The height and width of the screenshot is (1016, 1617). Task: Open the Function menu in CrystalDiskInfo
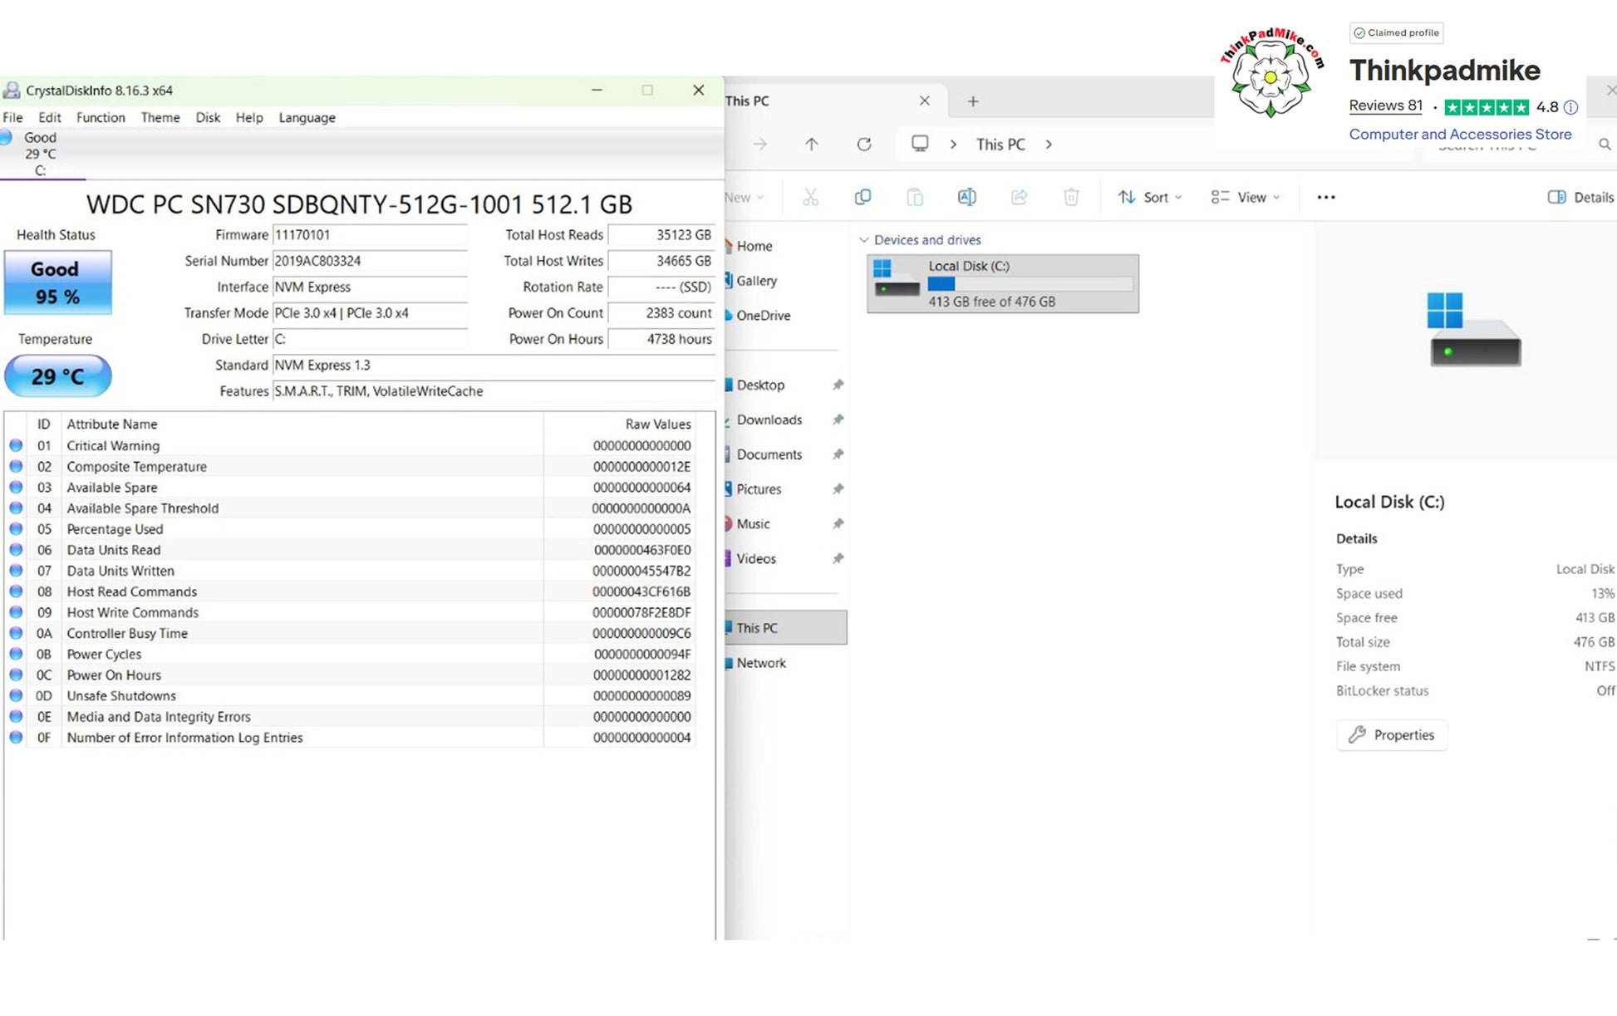pyautogui.click(x=101, y=117)
